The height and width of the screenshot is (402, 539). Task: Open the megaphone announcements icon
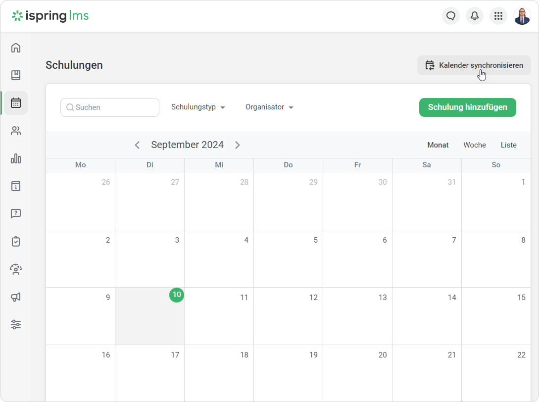pyautogui.click(x=16, y=297)
